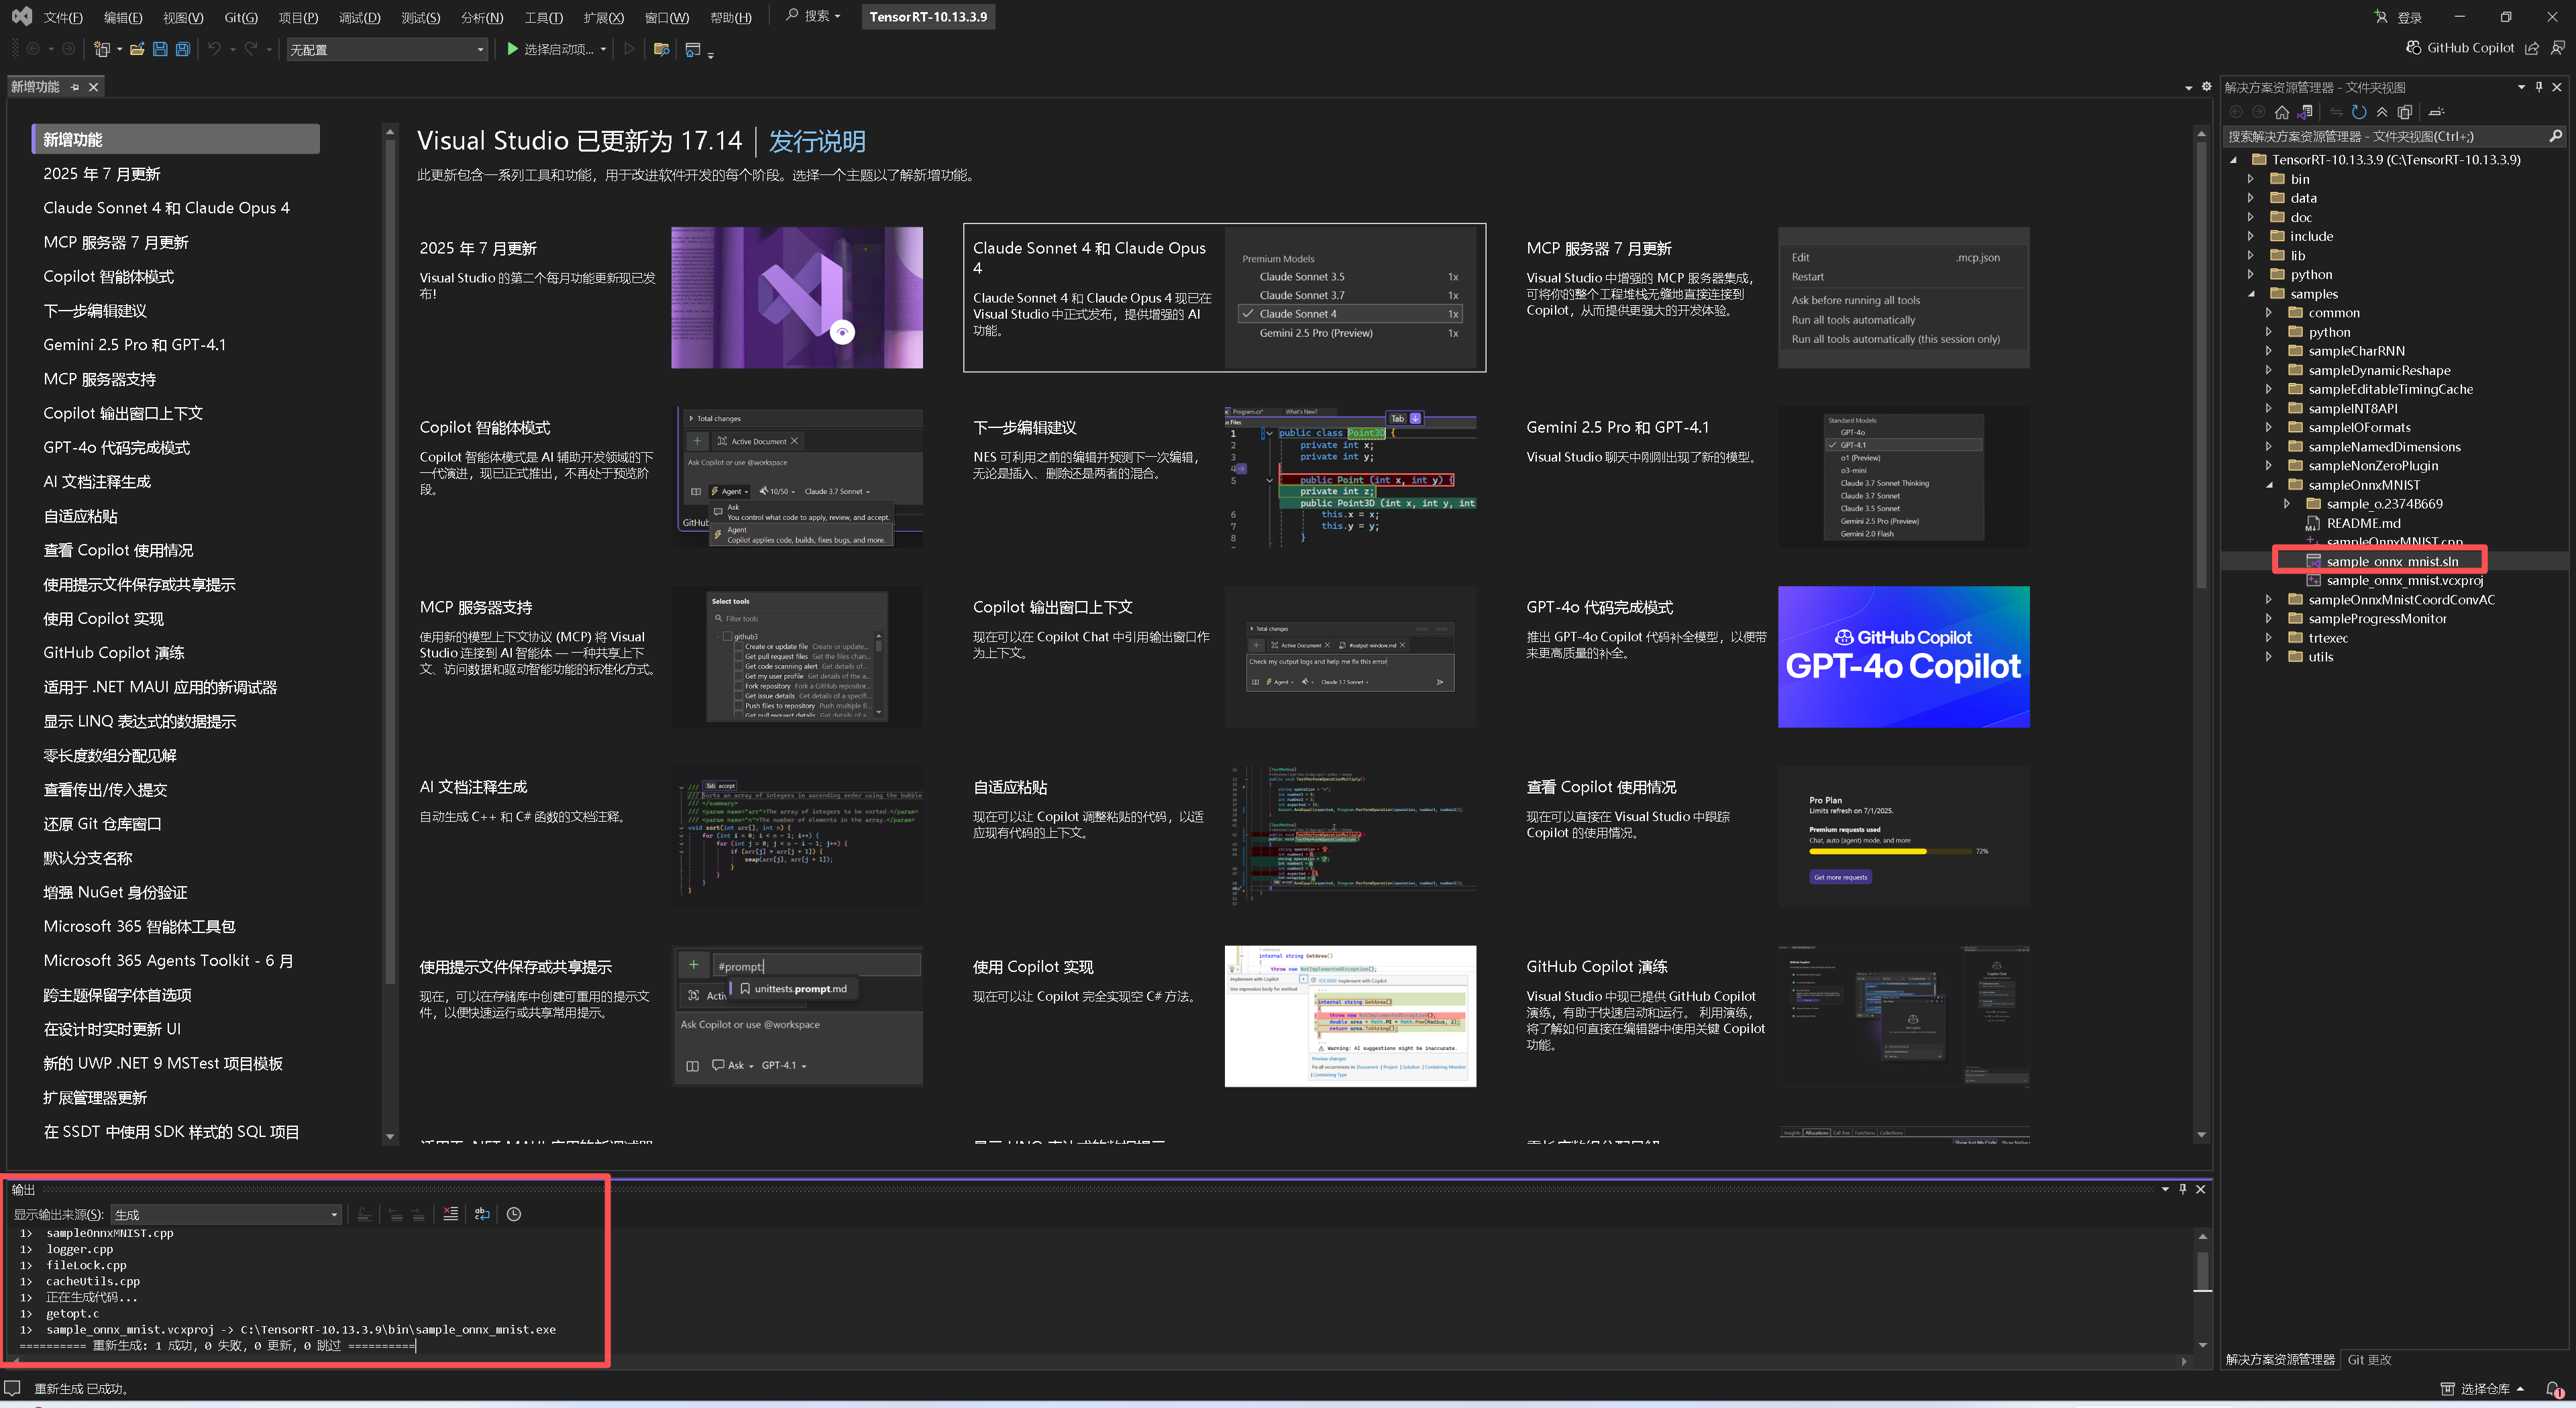
Task: Click the Undo arrow icon
Action: [214, 49]
